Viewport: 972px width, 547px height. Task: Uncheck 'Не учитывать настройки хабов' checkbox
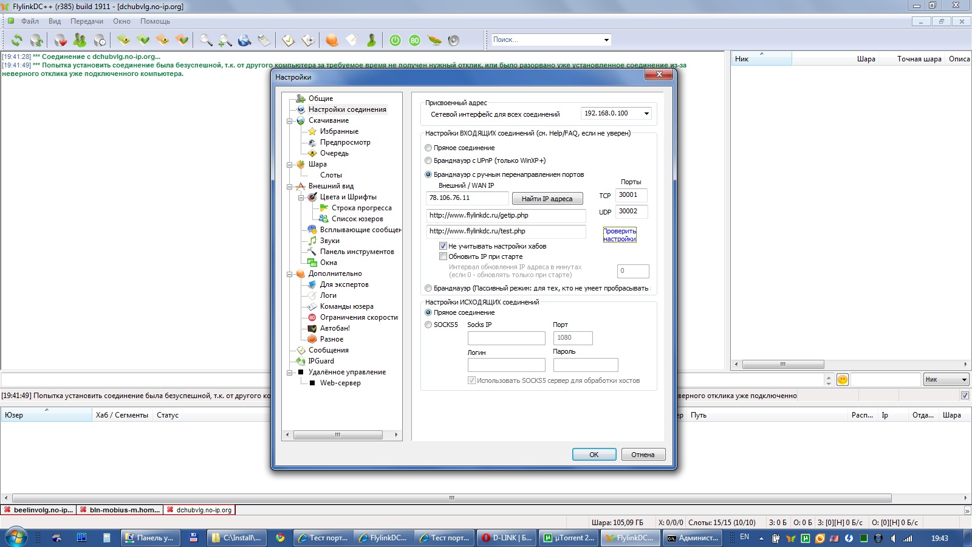(x=443, y=246)
